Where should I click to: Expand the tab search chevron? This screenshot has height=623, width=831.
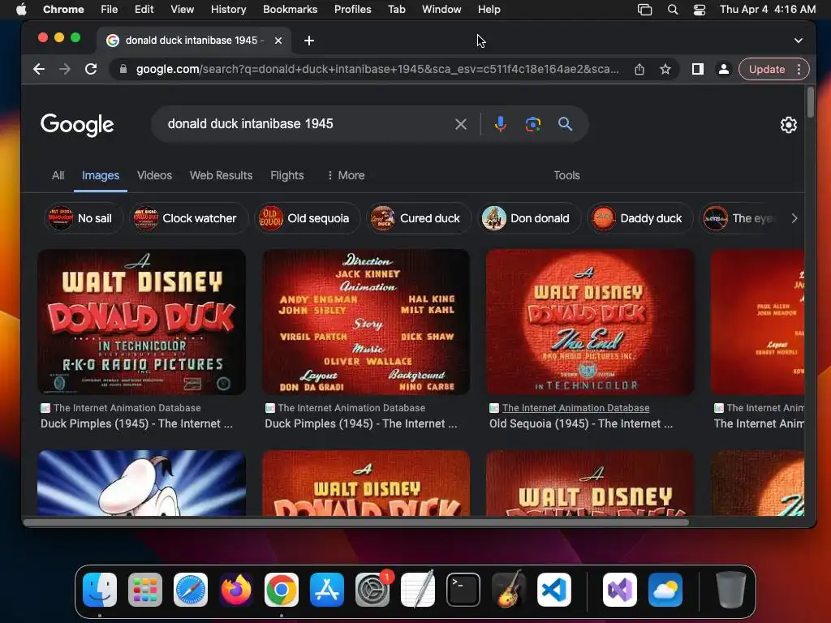tap(799, 41)
